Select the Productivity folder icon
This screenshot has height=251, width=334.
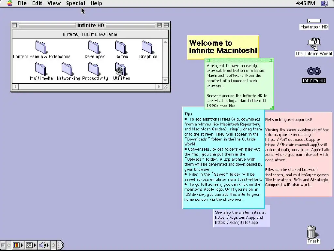94,69
